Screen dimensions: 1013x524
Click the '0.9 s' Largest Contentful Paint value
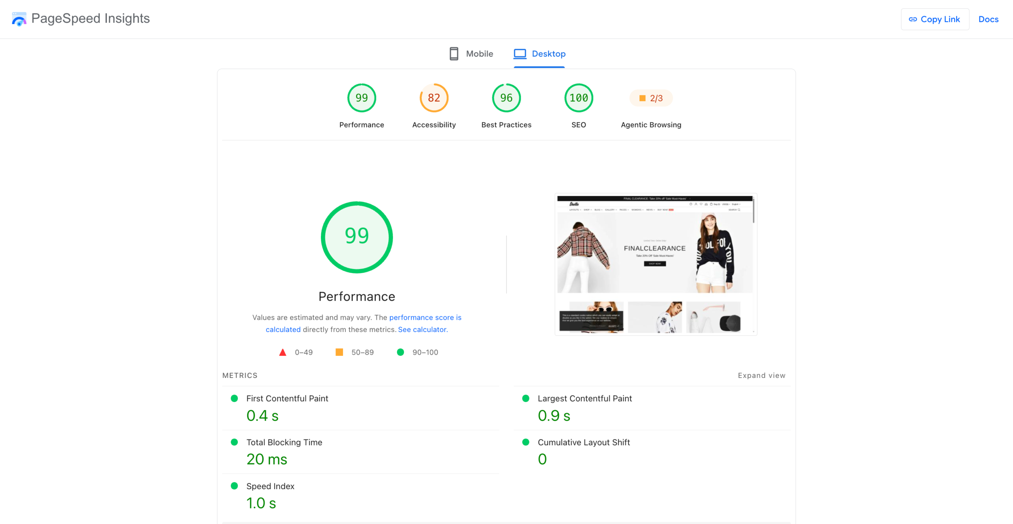(554, 416)
